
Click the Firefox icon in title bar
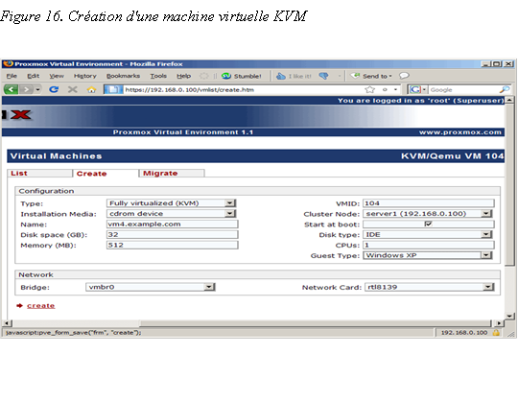[x=9, y=63]
